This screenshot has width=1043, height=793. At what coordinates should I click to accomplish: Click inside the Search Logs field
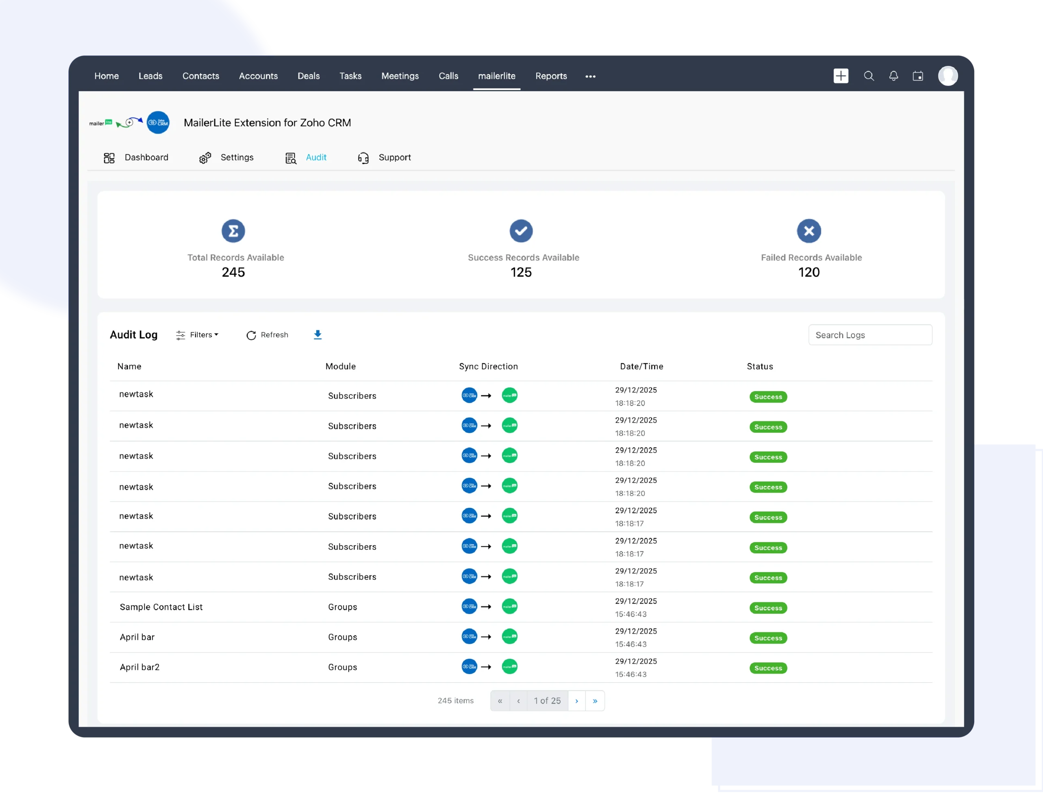[x=870, y=335]
